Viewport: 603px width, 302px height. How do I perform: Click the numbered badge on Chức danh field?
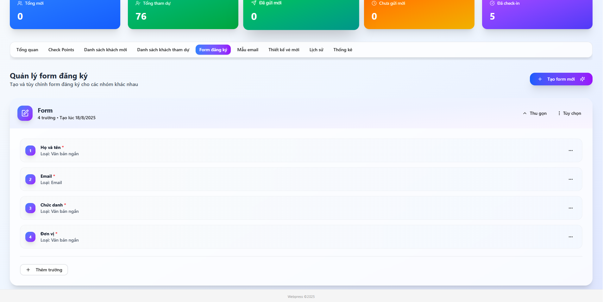30,208
